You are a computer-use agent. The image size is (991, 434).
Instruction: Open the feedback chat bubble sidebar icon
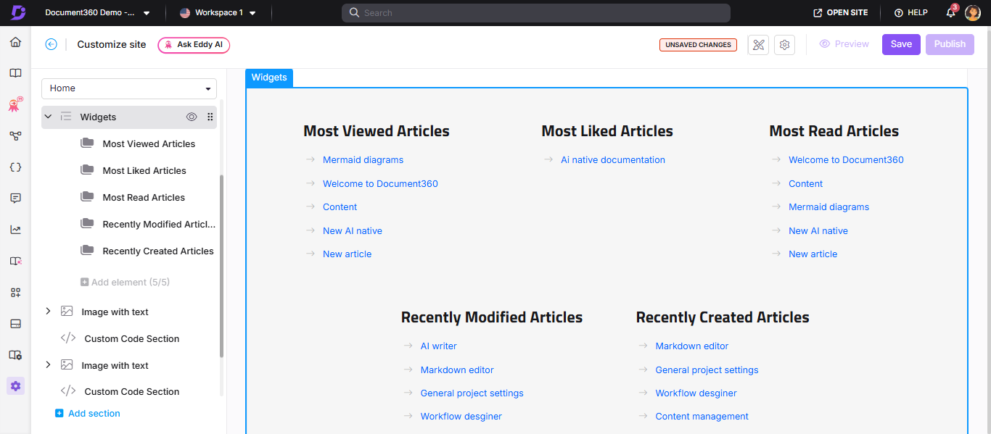tap(15, 198)
